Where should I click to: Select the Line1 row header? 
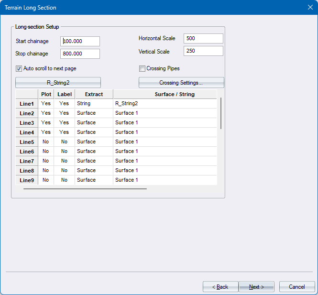(27, 104)
